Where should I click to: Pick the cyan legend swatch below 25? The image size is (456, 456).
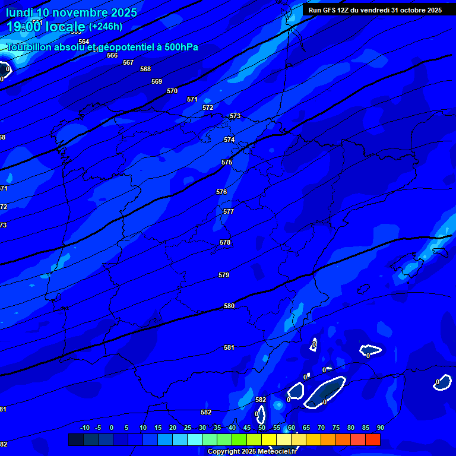(x=194, y=440)
